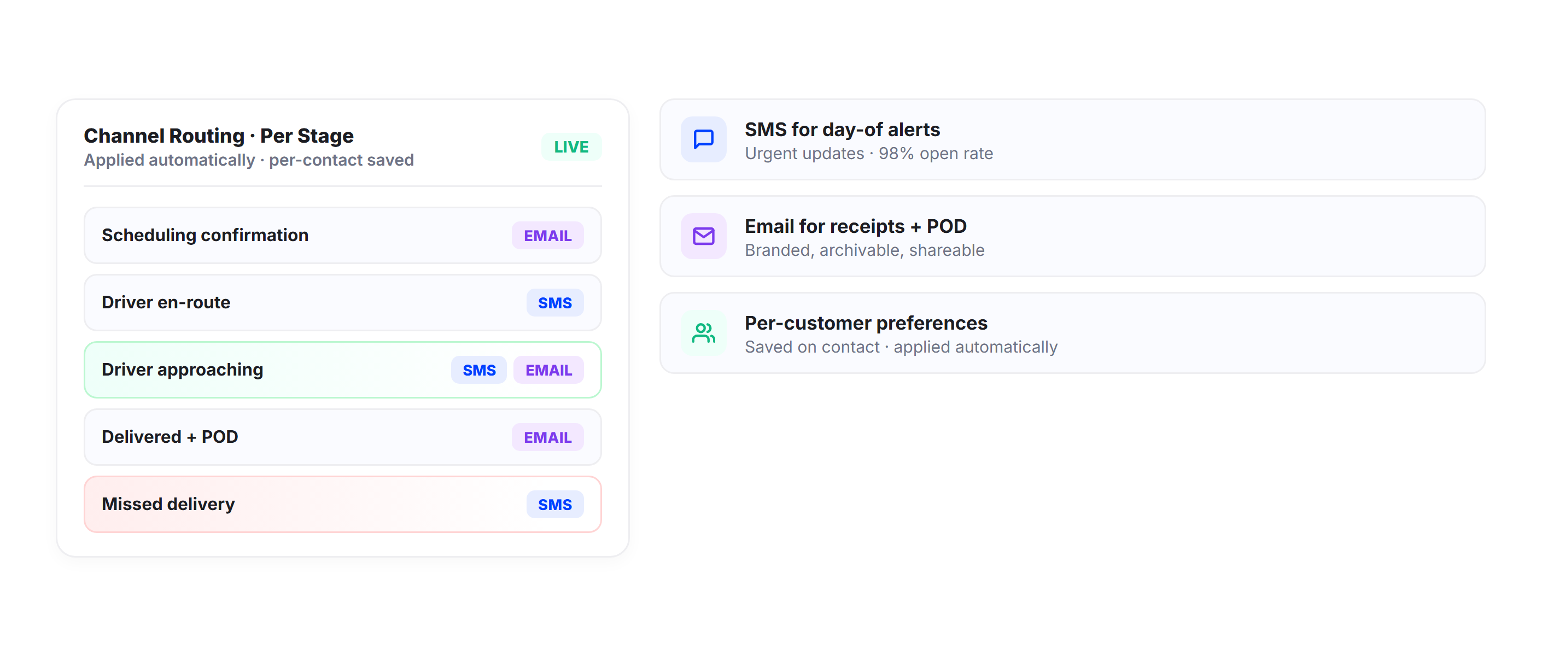Select the Driver en-route row

342,302
